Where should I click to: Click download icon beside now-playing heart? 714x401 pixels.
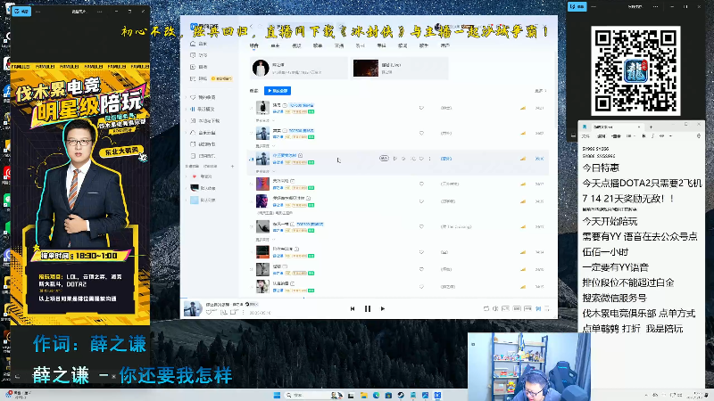coord(223,313)
